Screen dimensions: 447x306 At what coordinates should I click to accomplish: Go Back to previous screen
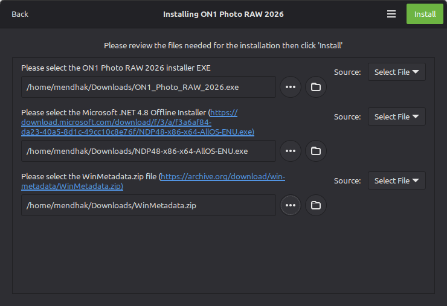click(20, 14)
